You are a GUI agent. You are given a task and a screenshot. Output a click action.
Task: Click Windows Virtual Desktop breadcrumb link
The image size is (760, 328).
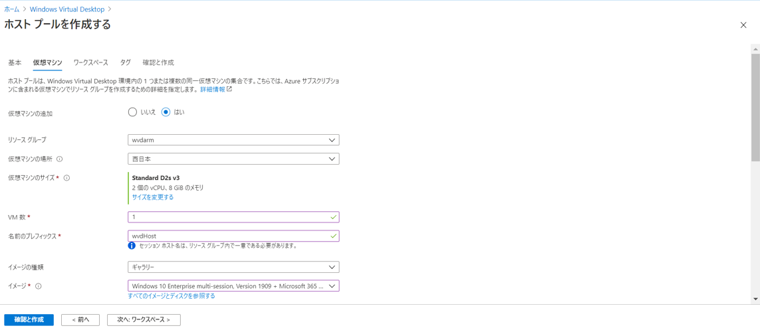[x=67, y=9]
